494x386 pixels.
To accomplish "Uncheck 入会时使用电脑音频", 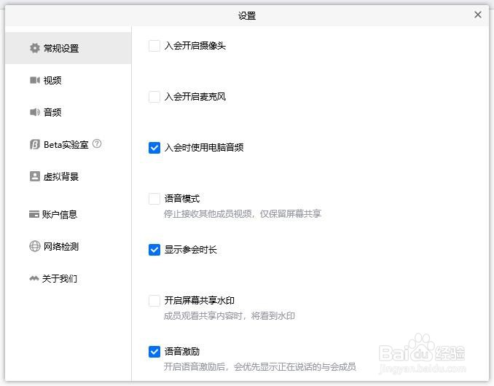I will [154, 148].
